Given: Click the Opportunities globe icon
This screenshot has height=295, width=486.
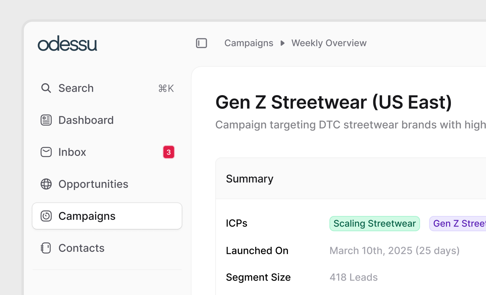Looking at the screenshot, I should (46, 184).
